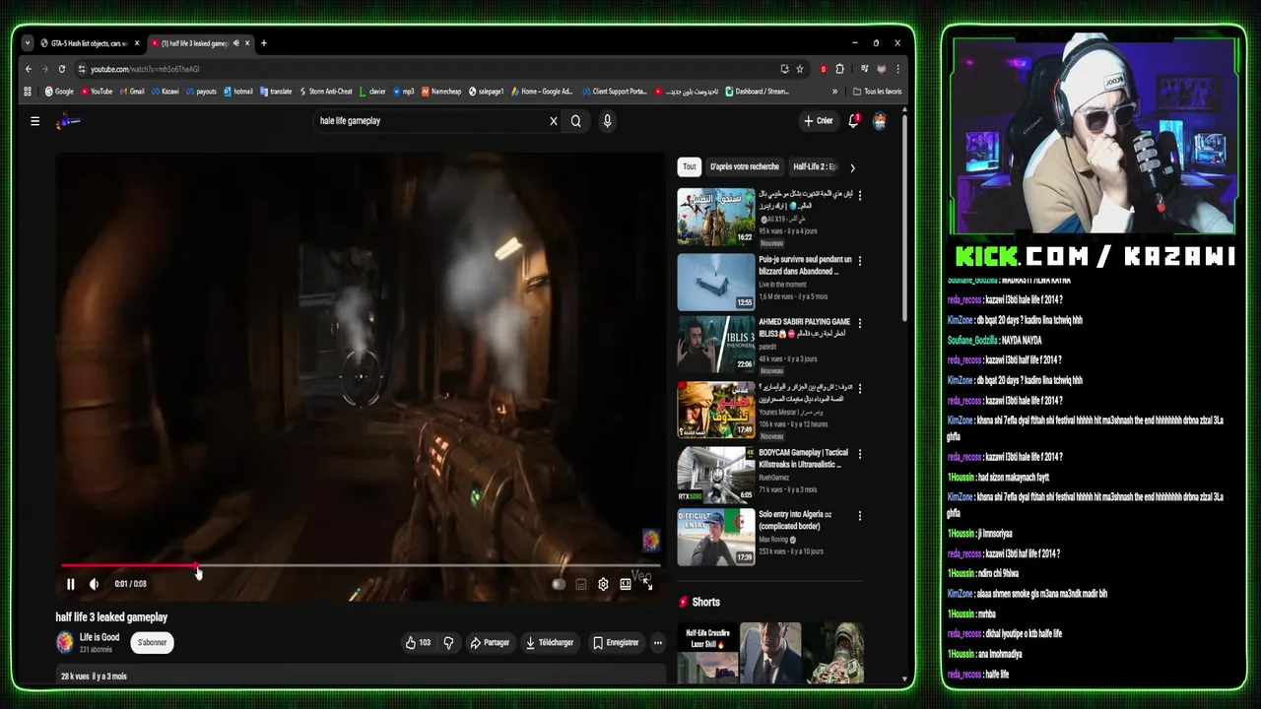Expand hidden bookmarks chevron
This screenshot has width=1261, height=709.
click(x=835, y=92)
